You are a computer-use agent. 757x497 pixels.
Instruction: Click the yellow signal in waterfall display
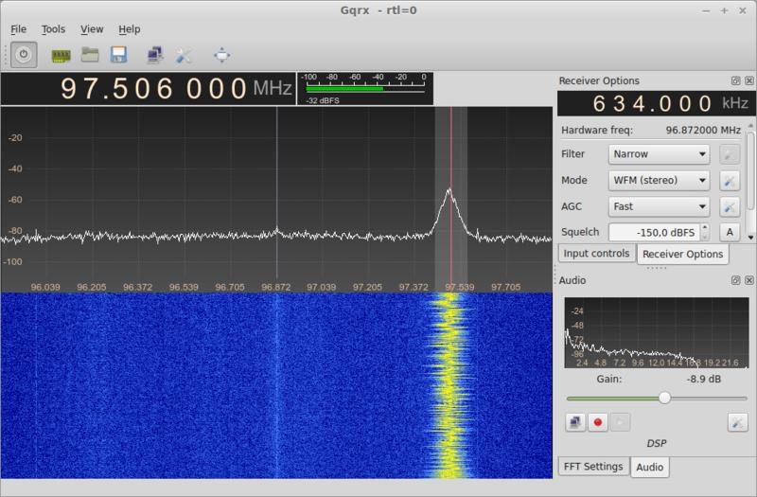(x=450, y=386)
